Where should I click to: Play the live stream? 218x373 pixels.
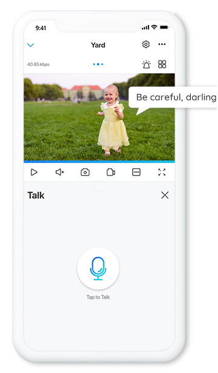[34, 172]
